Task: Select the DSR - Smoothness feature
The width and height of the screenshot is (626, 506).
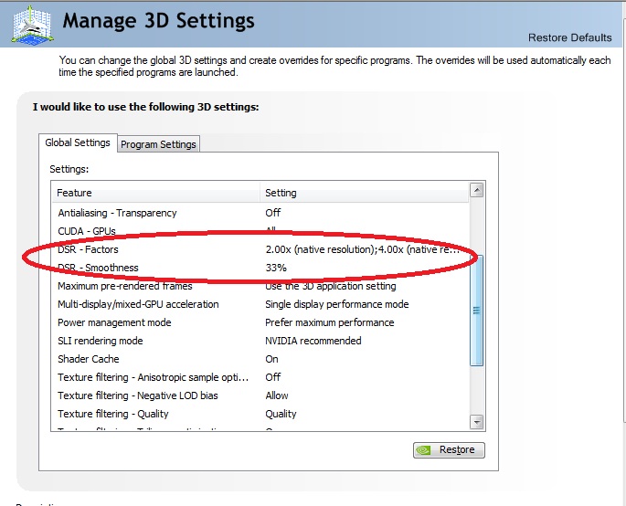Action: tap(98, 268)
